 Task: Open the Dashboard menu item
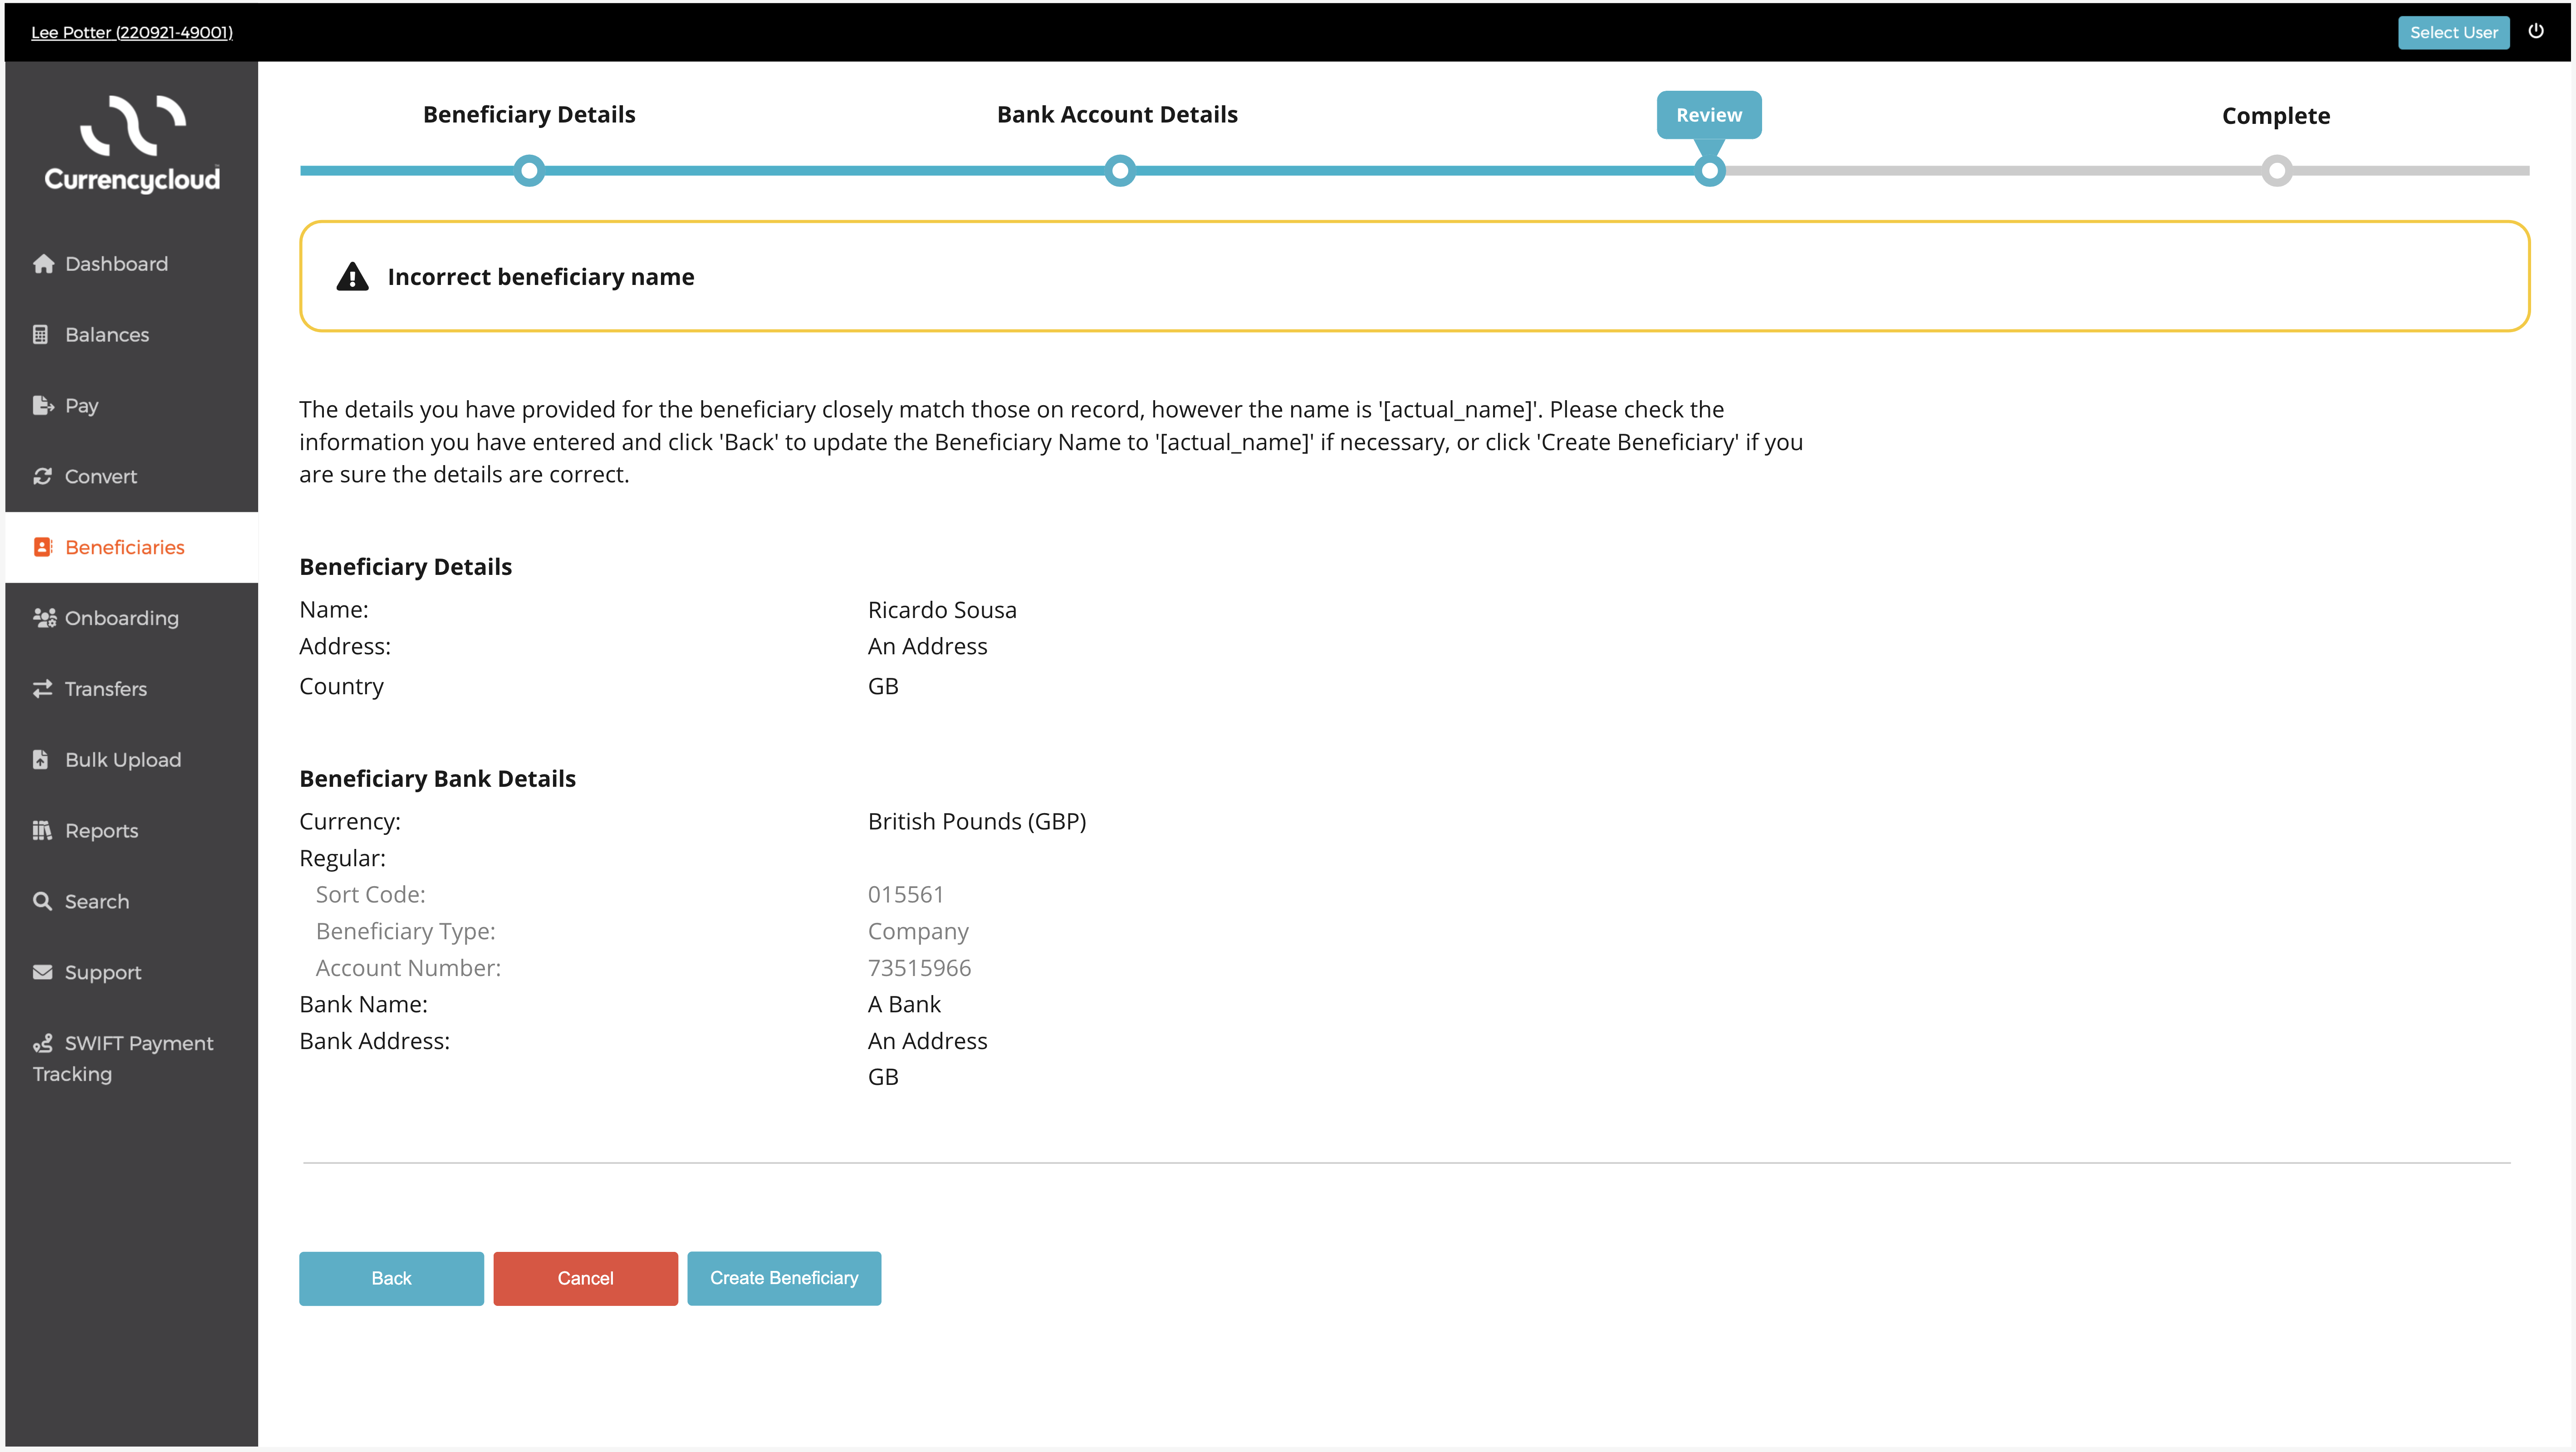click(x=131, y=264)
